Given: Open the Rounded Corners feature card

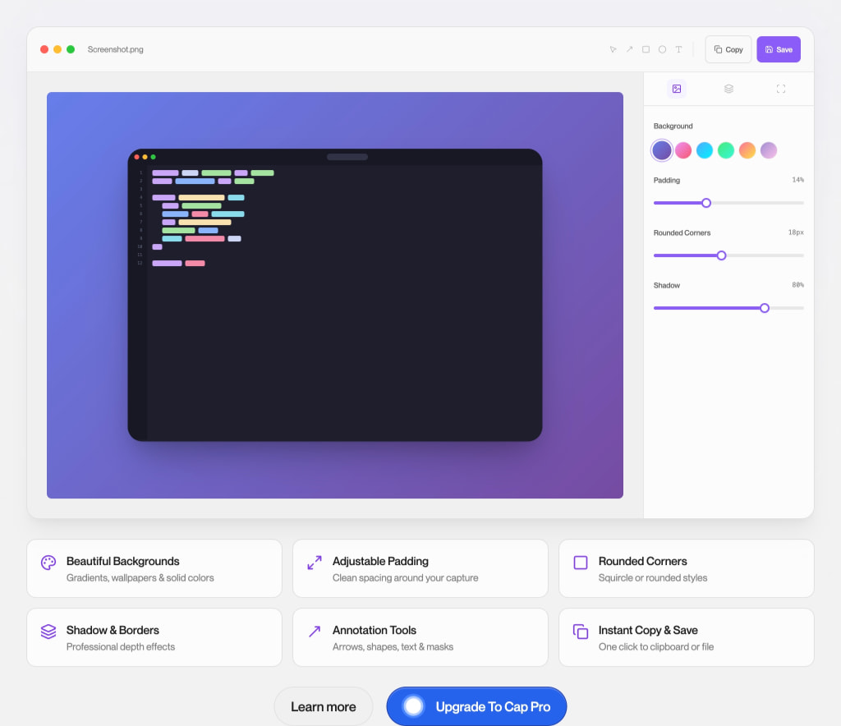Looking at the screenshot, I should pyautogui.click(x=687, y=568).
